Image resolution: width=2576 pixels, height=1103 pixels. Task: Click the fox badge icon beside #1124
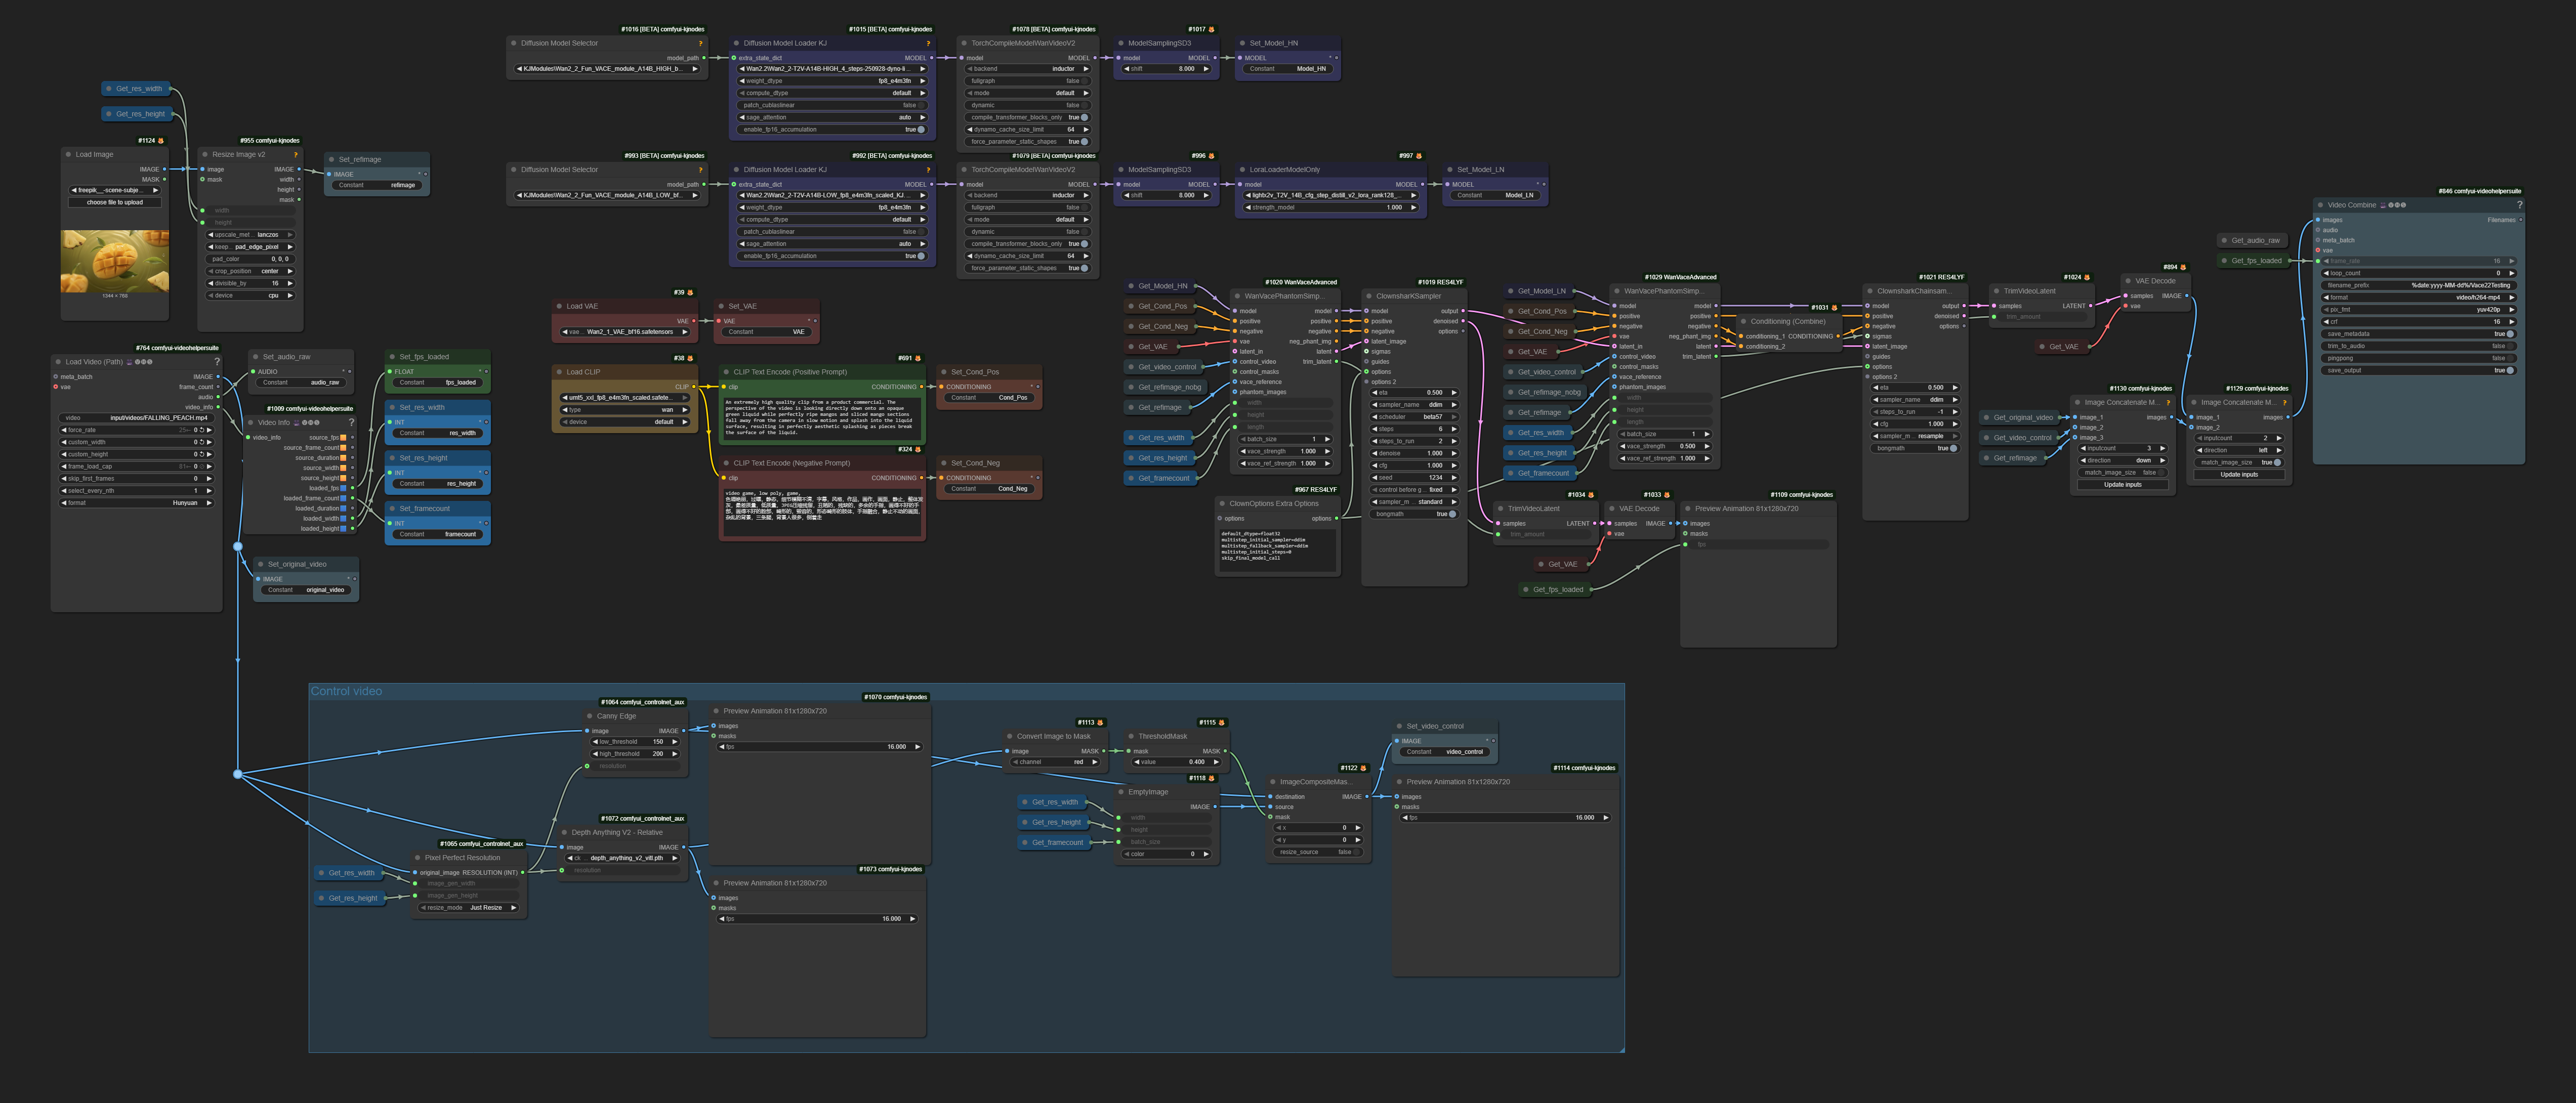(x=161, y=141)
